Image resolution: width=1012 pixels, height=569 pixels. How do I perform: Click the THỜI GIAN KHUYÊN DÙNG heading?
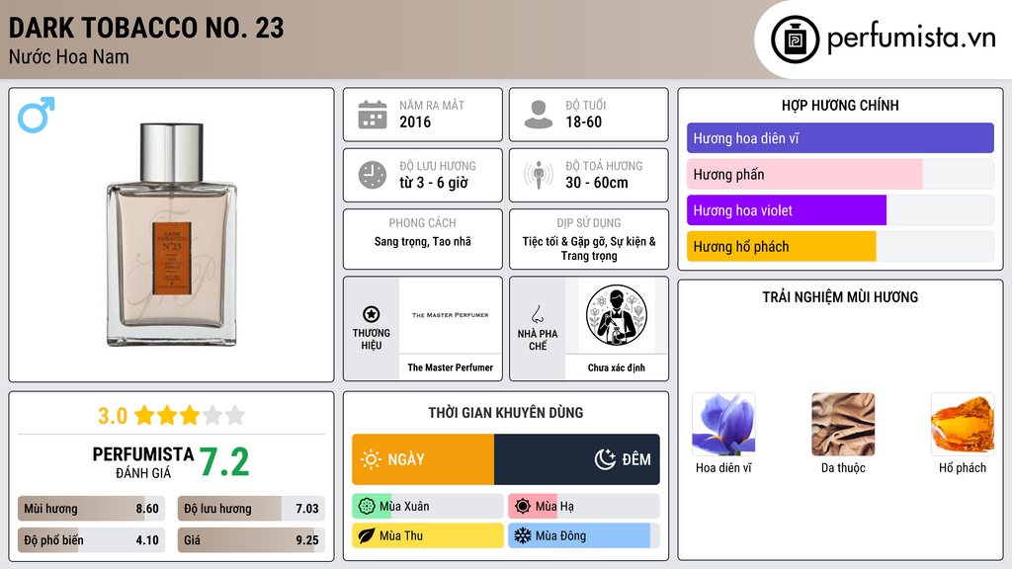506,413
